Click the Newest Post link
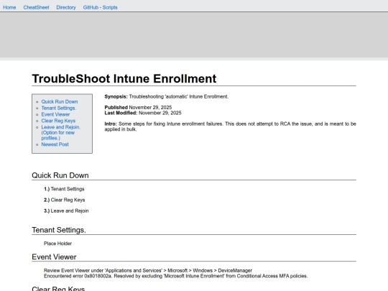 55,144
